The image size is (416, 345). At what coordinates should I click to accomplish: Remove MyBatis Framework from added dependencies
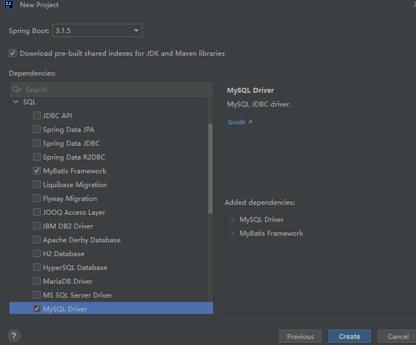pyautogui.click(x=233, y=233)
